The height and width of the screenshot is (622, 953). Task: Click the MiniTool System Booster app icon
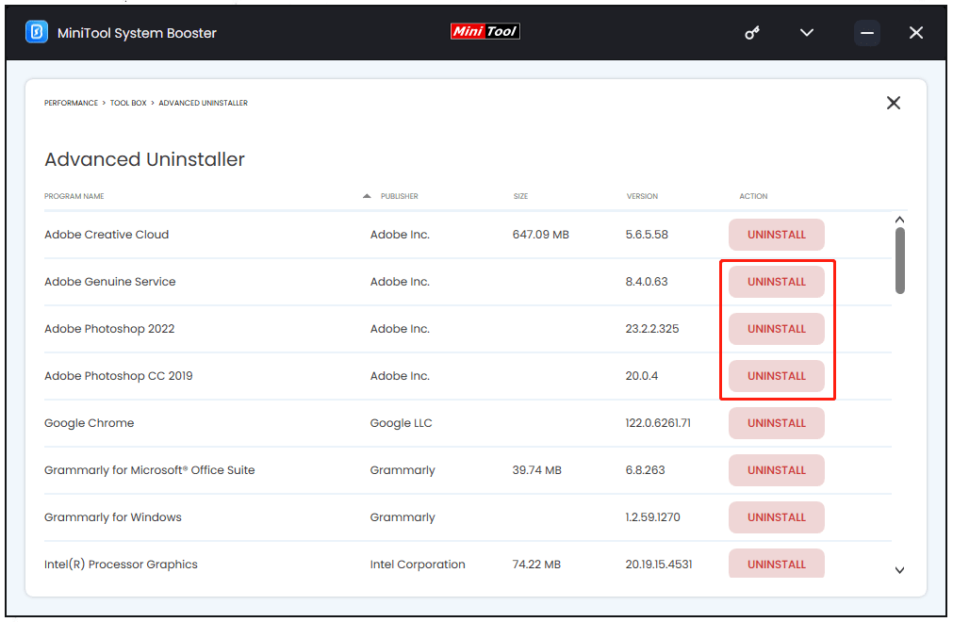pyautogui.click(x=37, y=32)
